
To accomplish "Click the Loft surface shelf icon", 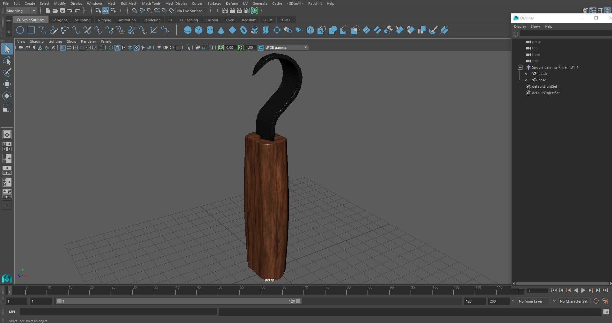I will click(266, 30).
